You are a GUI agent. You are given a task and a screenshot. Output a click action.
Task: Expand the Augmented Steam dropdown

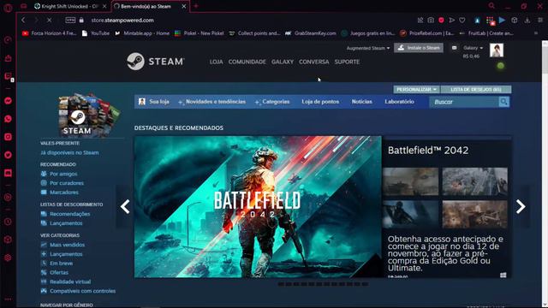(368, 48)
